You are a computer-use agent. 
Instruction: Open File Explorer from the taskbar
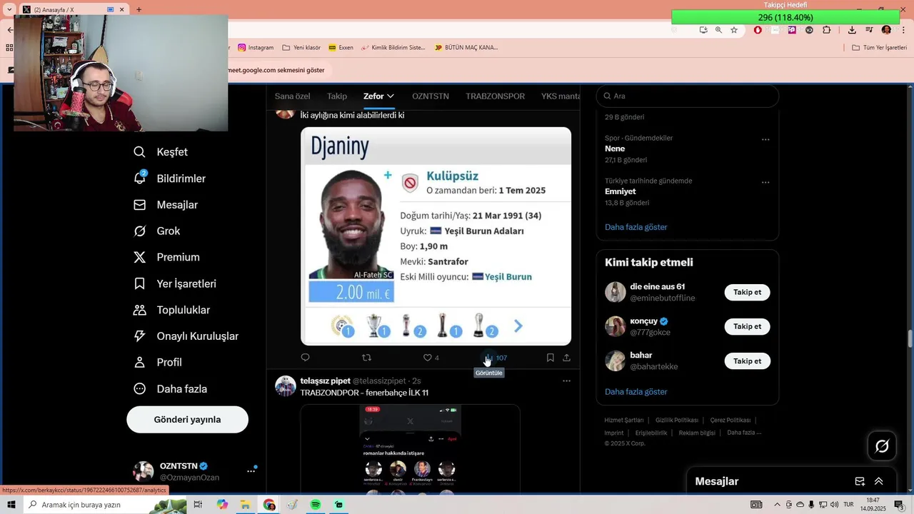coord(245,505)
